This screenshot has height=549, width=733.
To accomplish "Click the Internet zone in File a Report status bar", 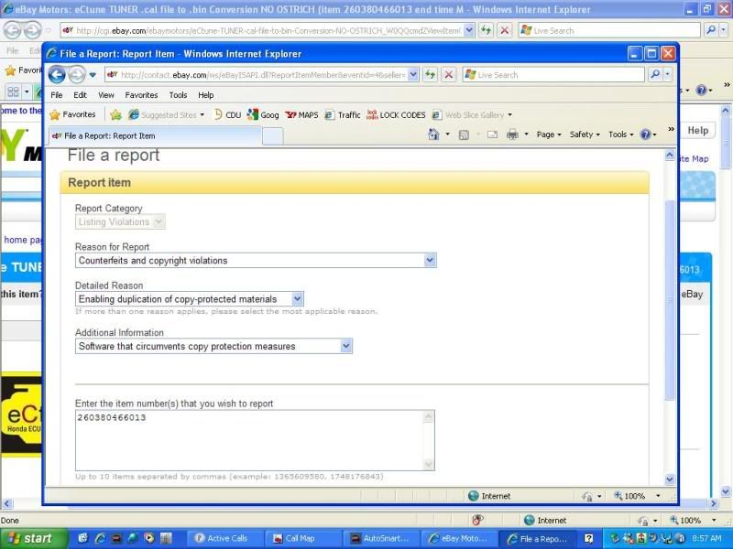I will (489, 496).
